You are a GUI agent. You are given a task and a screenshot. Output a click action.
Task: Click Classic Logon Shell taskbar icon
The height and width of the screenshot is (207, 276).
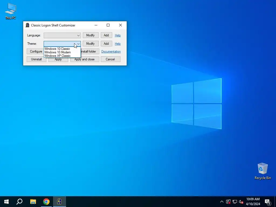click(60, 202)
